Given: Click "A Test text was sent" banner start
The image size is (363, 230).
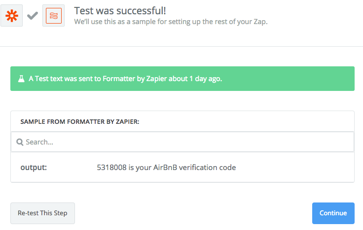Looking at the screenshot, I should pos(65,79).
